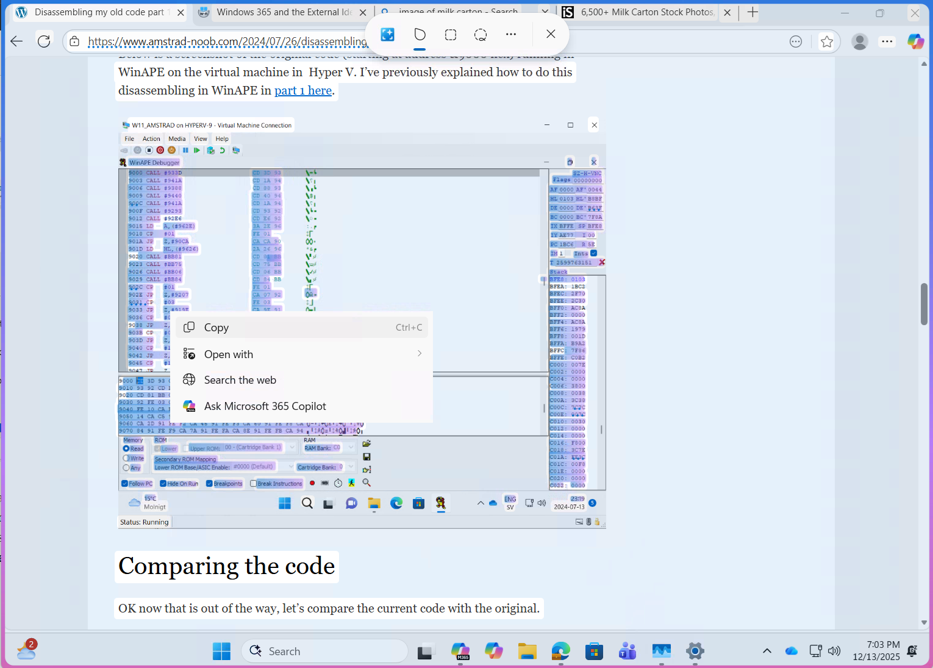
Task: Click the running-man icon in the debugger toolbar
Action: (x=351, y=483)
